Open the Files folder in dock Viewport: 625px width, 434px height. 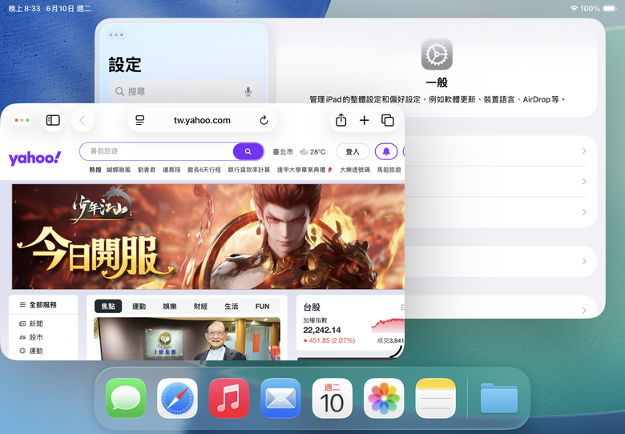(x=499, y=398)
